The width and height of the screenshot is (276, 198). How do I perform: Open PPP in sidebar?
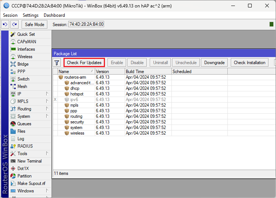point(30,72)
